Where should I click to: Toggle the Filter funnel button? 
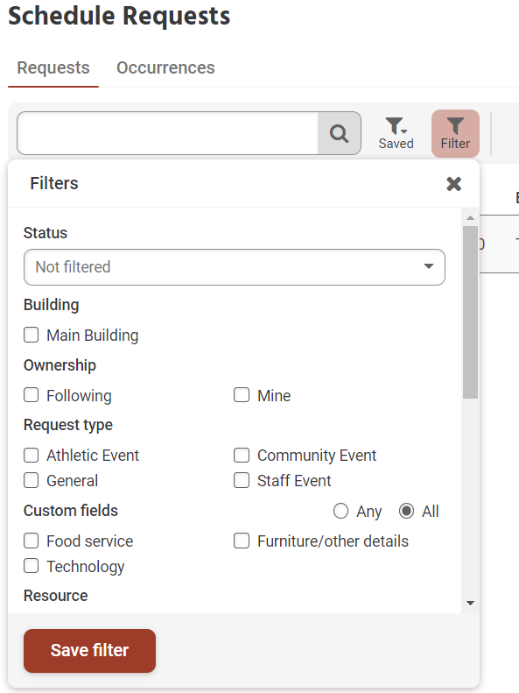455,133
